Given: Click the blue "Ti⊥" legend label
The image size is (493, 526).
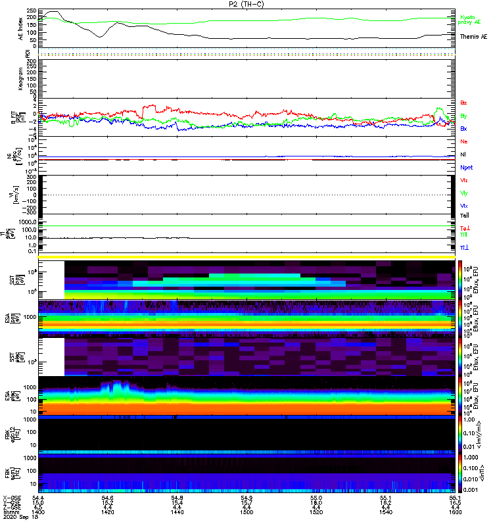Looking at the screenshot, I should (x=464, y=248).
